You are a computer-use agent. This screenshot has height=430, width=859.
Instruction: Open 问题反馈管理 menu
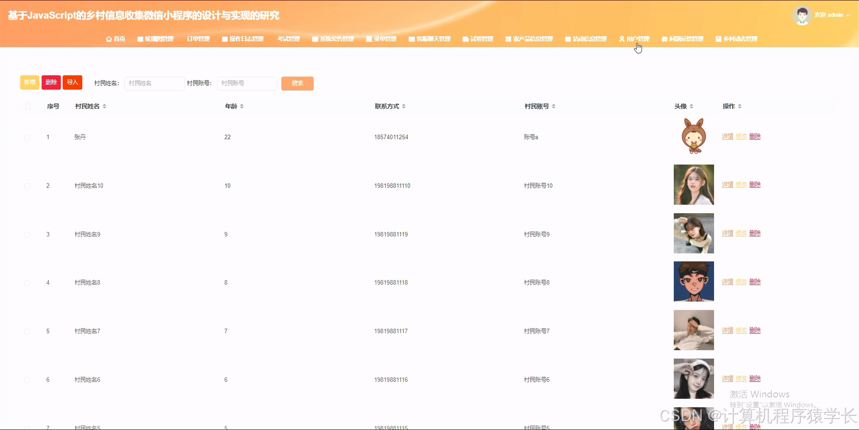pyautogui.click(x=683, y=39)
